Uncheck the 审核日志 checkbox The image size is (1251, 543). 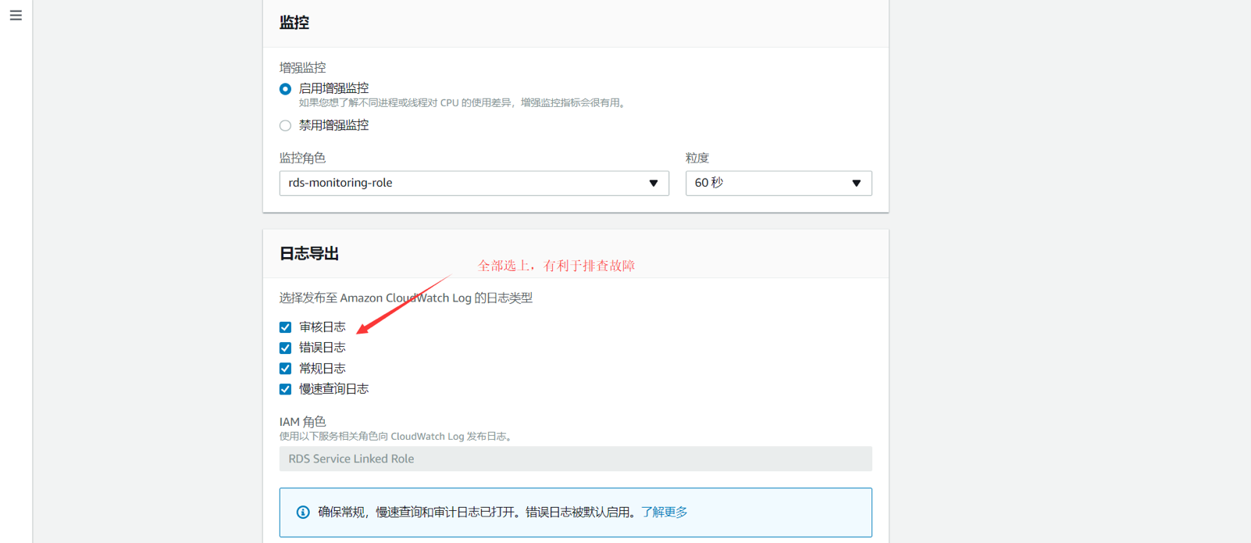click(x=286, y=327)
